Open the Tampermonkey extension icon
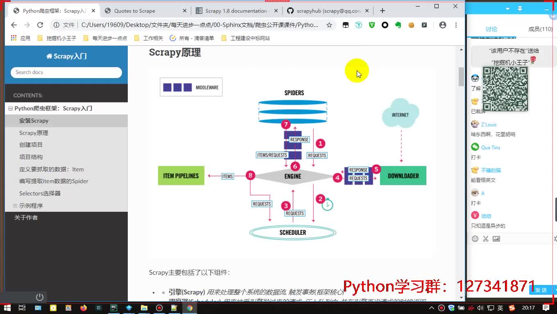 pos(346,25)
